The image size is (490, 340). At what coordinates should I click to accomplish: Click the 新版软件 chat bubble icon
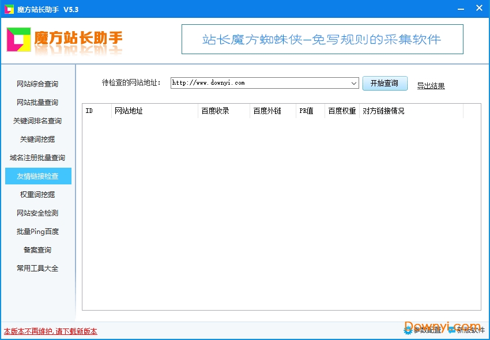coord(453,331)
